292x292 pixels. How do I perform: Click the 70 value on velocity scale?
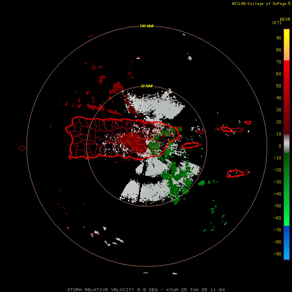279,62
